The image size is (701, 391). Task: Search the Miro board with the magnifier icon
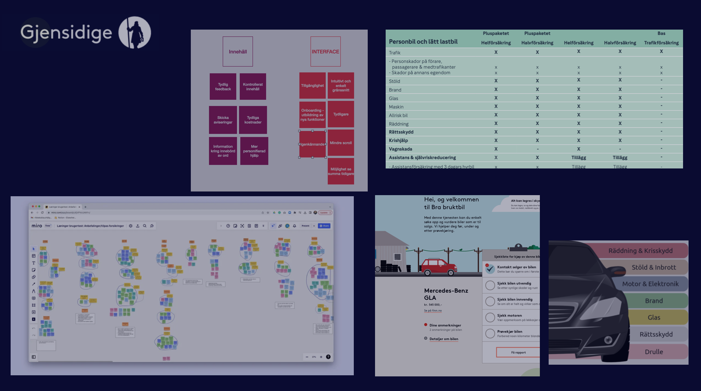pos(145,226)
